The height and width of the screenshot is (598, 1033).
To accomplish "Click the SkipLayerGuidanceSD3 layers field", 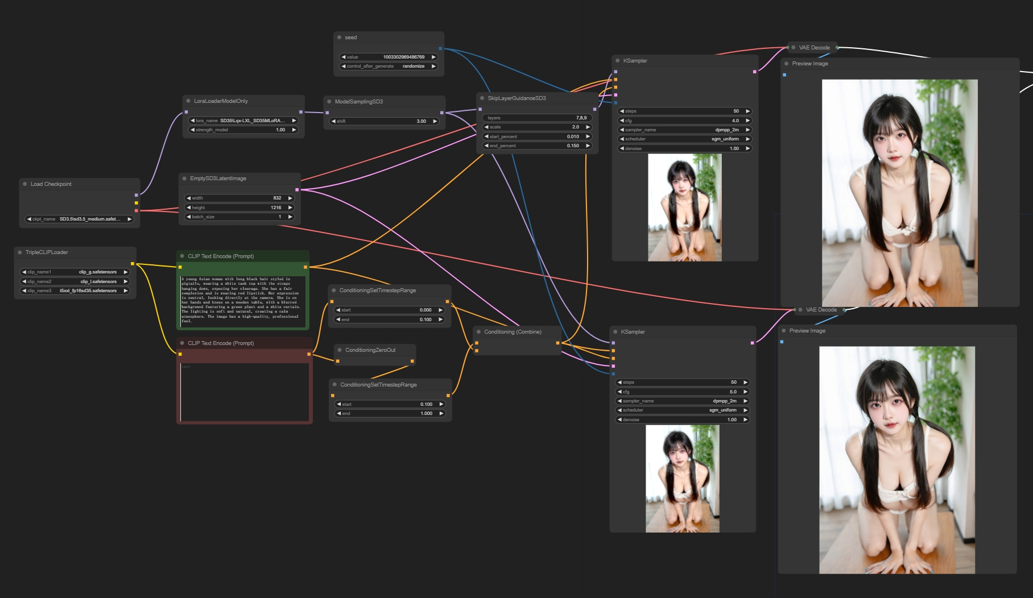I will coord(537,118).
